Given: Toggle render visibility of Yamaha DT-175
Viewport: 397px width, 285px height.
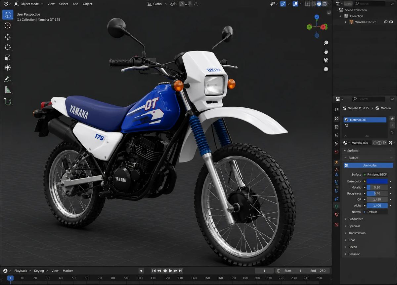Looking at the screenshot, I should (392, 22).
